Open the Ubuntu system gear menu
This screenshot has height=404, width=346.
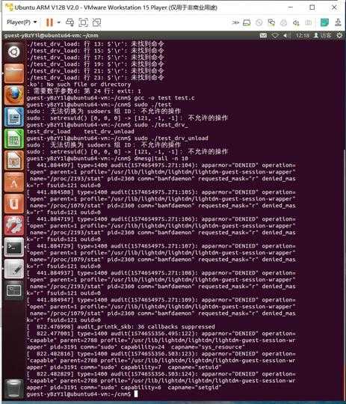tap(339, 35)
